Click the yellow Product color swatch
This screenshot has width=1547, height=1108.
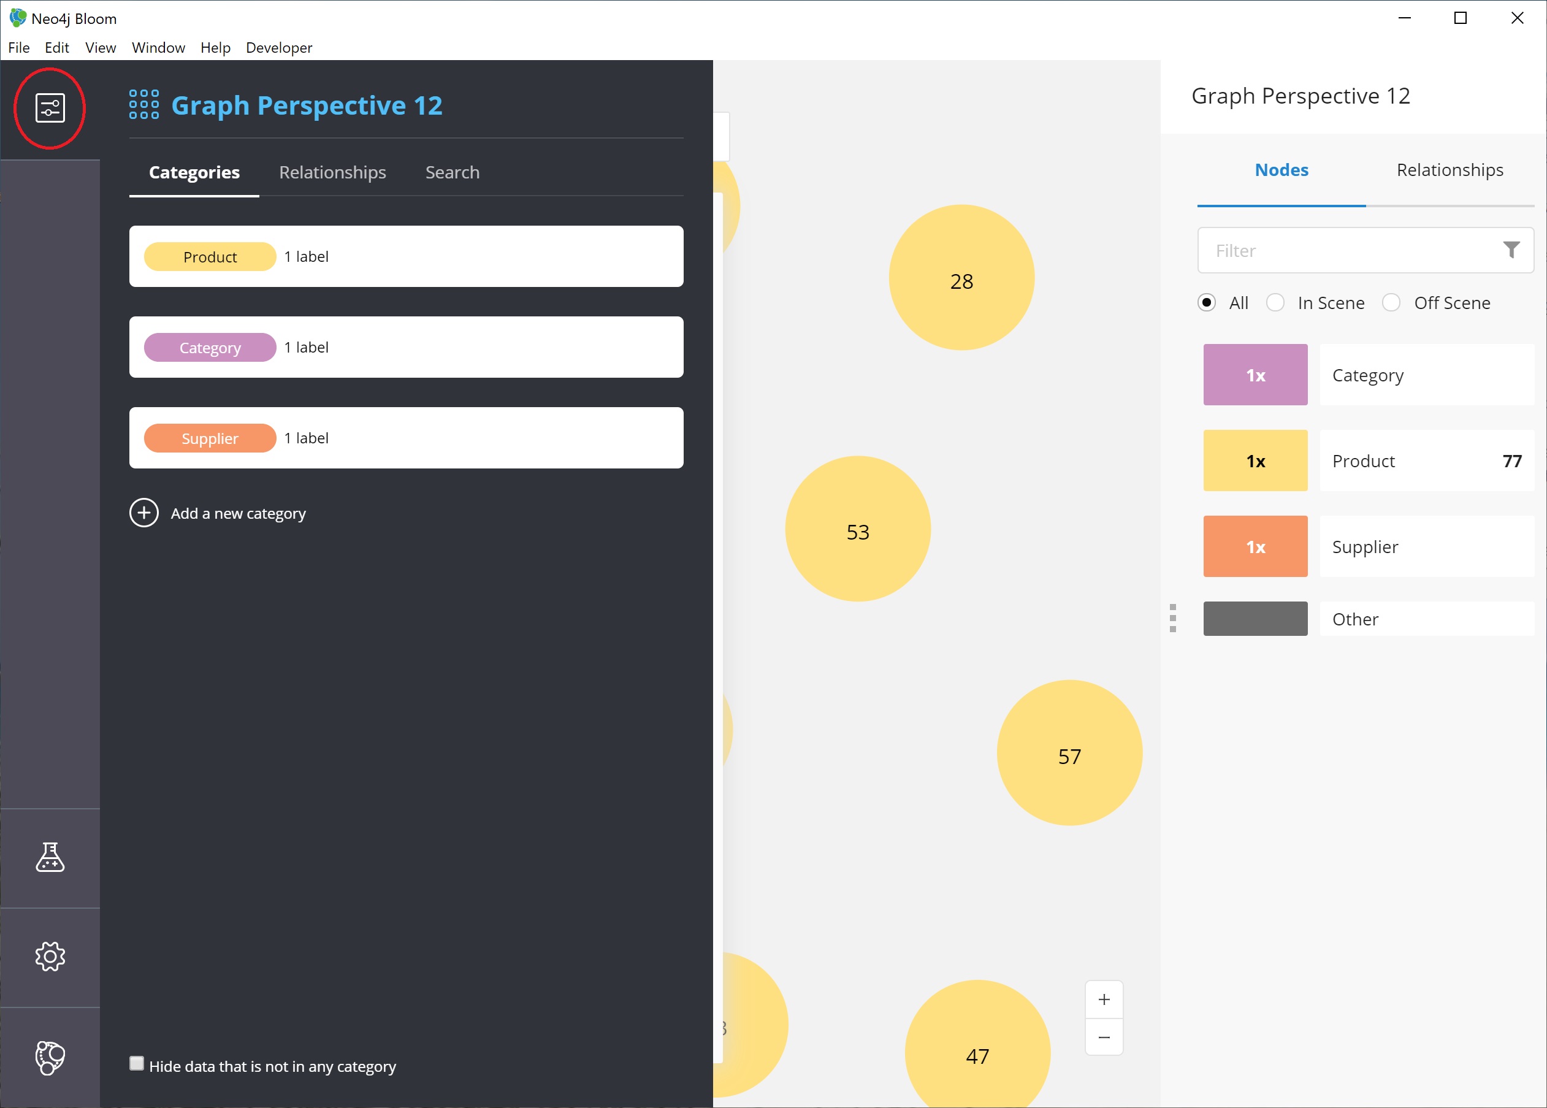(x=1255, y=460)
